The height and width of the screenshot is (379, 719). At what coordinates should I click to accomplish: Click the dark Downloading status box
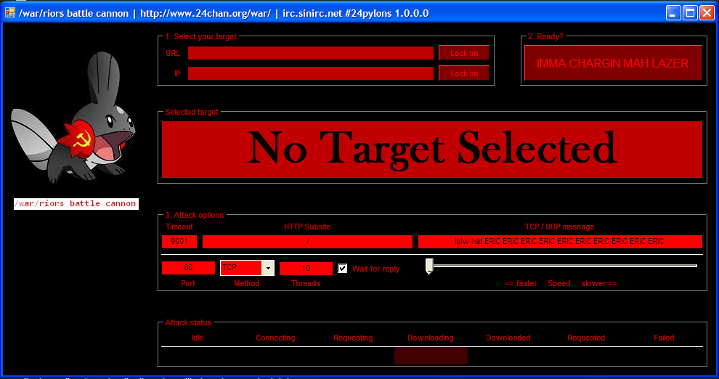pos(431,356)
